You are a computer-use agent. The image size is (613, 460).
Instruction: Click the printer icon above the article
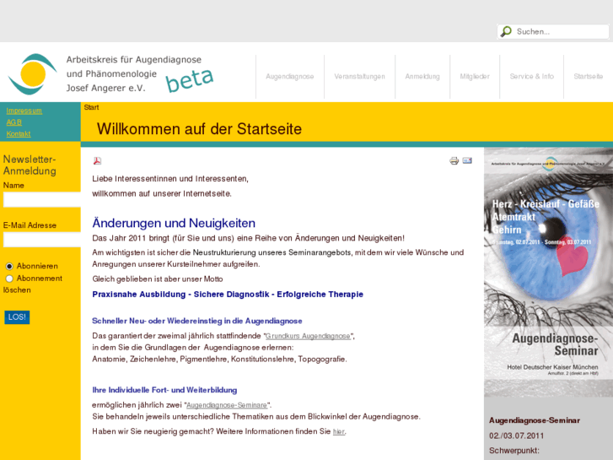pyautogui.click(x=454, y=160)
